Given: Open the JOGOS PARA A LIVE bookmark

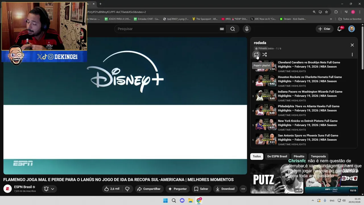Looking at the screenshot, I should tap(117, 19).
